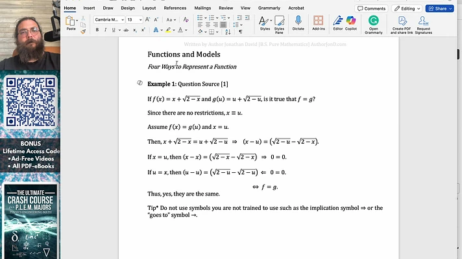Increase font size with the larger A

[147, 19]
